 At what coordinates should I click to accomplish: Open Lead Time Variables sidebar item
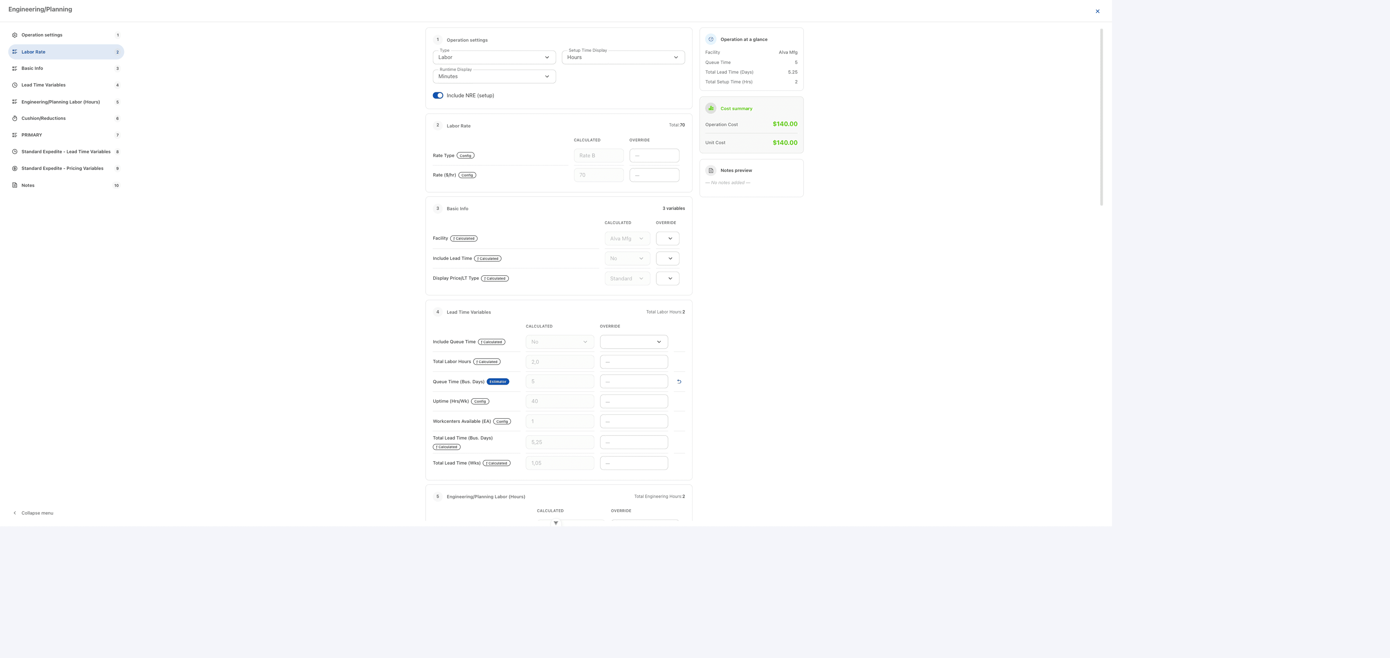coord(66,85)
